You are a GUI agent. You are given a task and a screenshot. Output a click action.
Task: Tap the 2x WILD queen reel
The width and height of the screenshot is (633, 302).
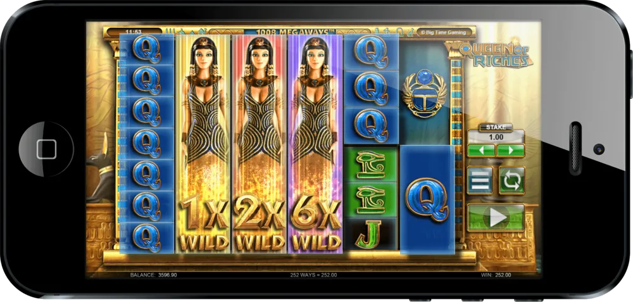(259, 144)
